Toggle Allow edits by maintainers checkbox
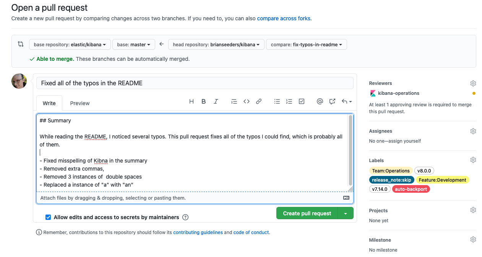The image size is (482, 257). [x=48, y=217]
